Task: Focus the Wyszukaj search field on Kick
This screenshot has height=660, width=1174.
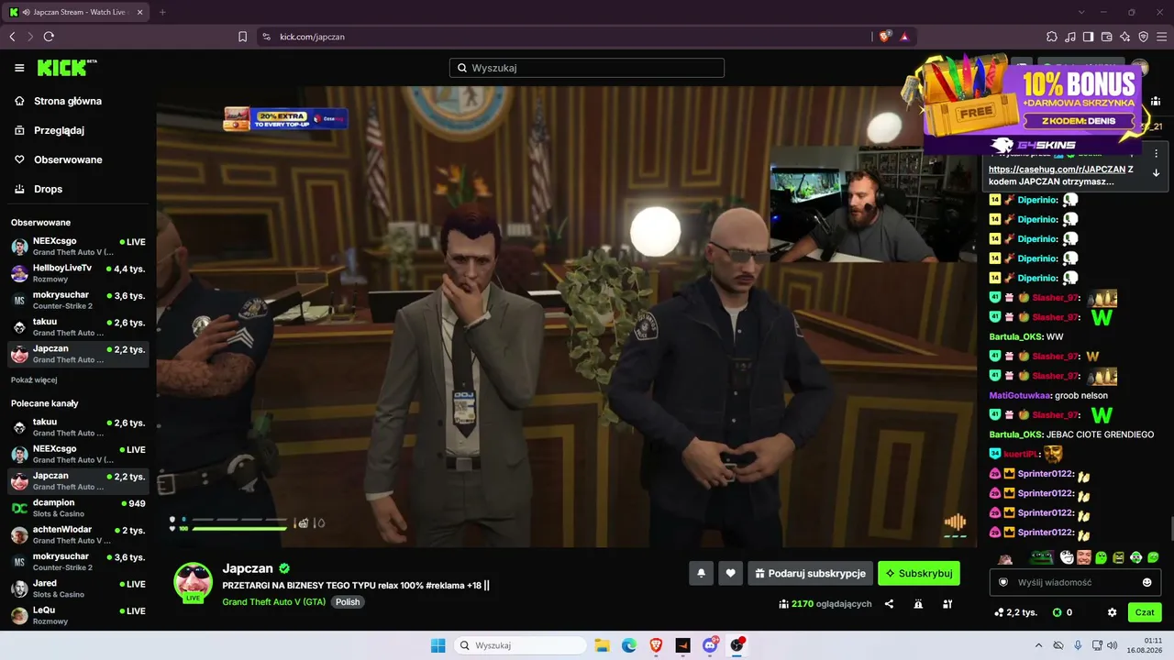Action: coord(587,68)
